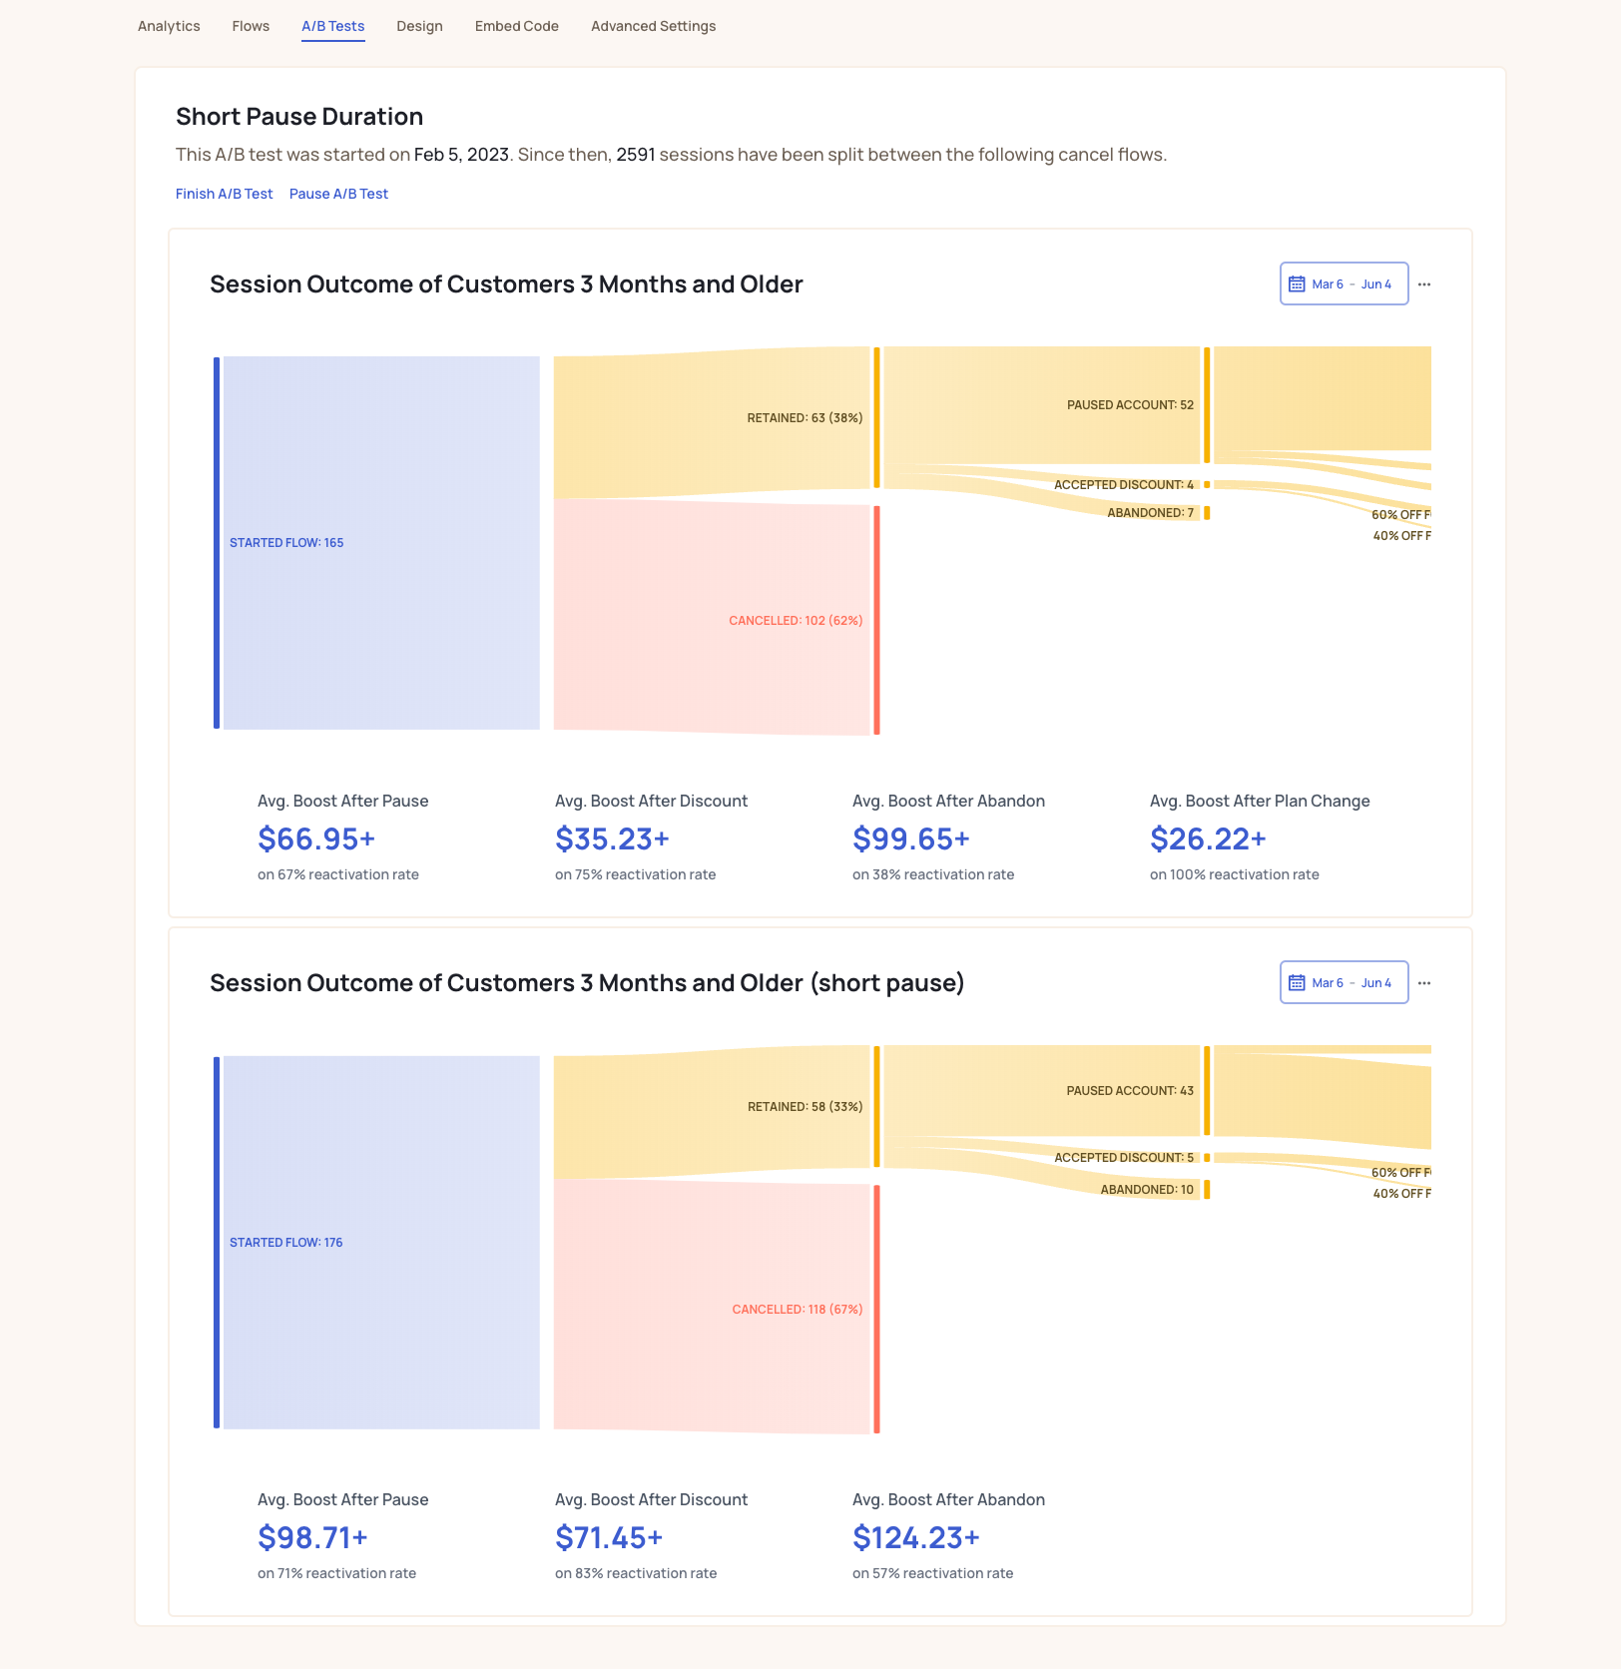Click the $124.23+ Avg. Boost After Abandon metric
Image resolution: width=1621 pixels, height=1669 pixels.
pos(915,1537)
